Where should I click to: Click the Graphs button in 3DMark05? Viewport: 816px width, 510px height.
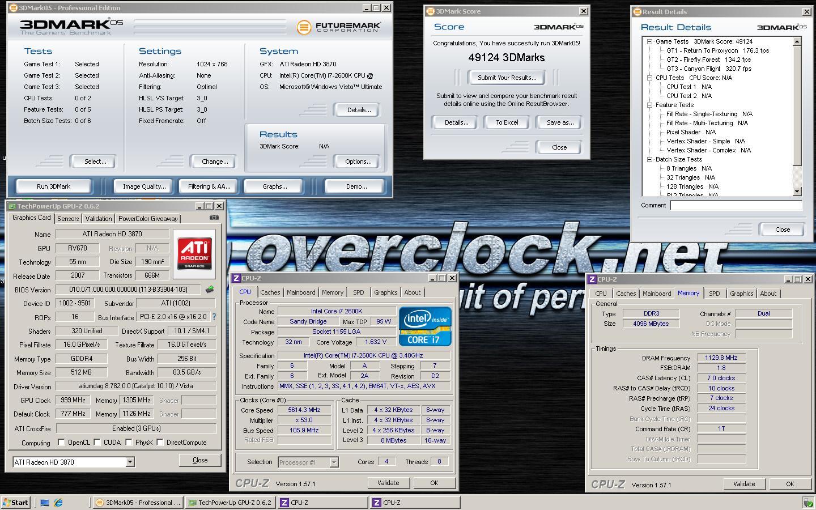pyautogui.click(x=274, y=186)
